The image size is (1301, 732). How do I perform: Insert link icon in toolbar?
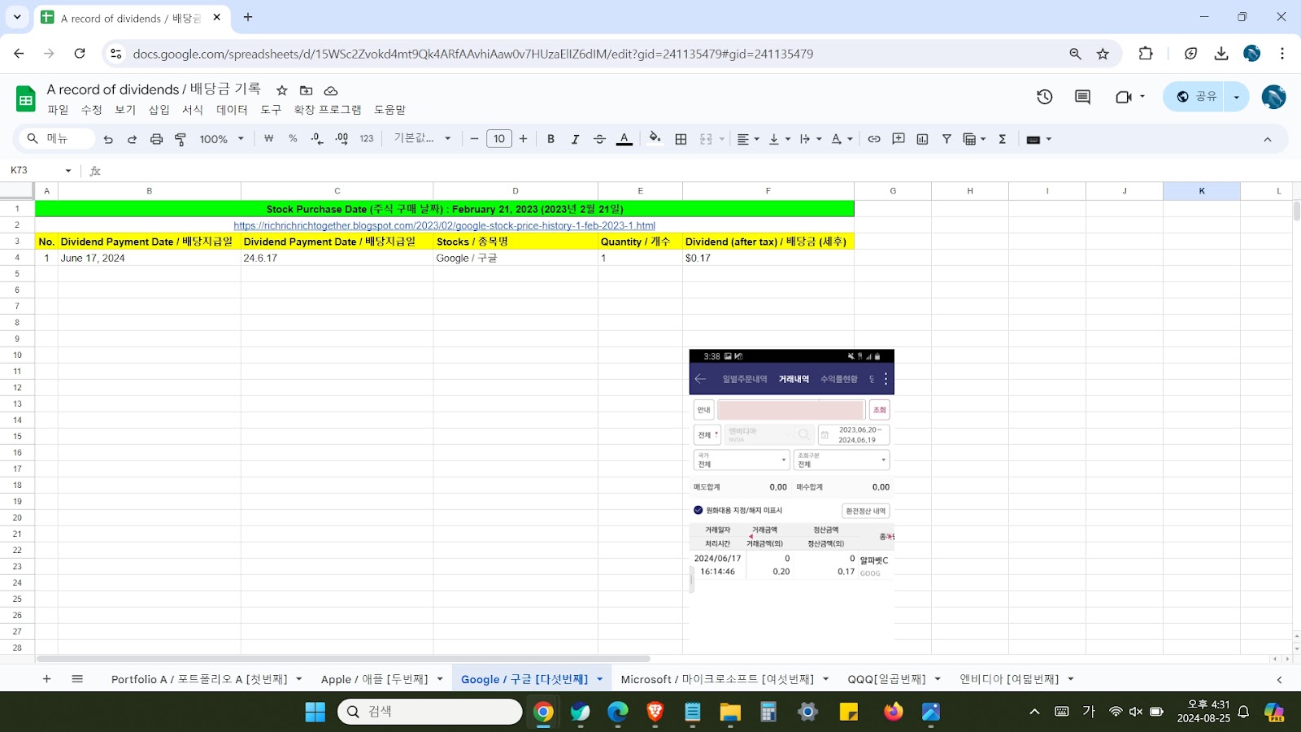click(x=874, y=139)
